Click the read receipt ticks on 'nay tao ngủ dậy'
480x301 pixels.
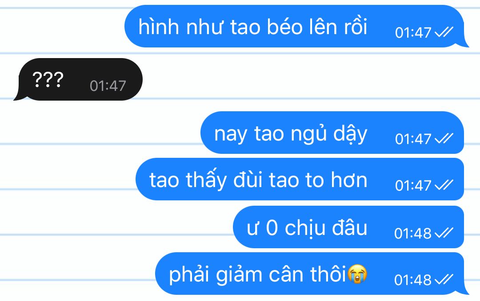pos(444,138)
